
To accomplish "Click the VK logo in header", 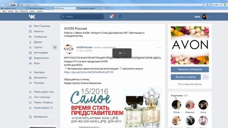I will pos(32,17).
